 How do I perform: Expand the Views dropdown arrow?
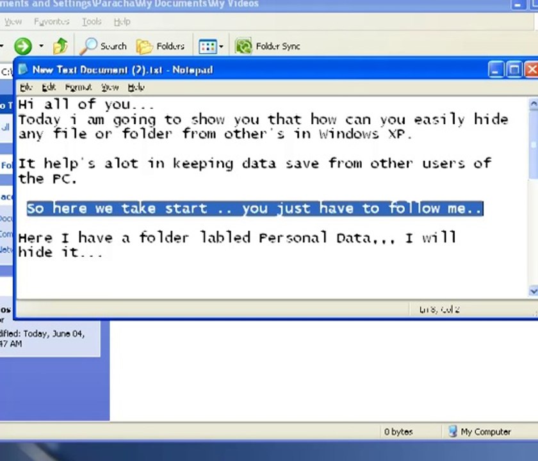tap(222, 46)
